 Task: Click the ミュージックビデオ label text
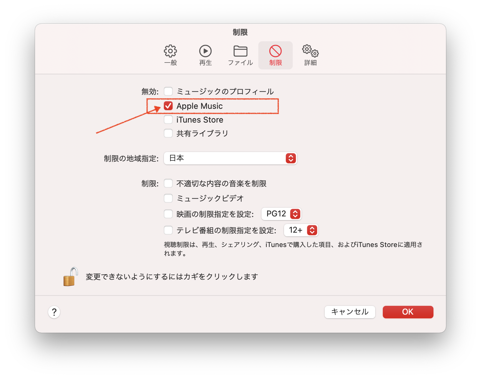[210, 198]
